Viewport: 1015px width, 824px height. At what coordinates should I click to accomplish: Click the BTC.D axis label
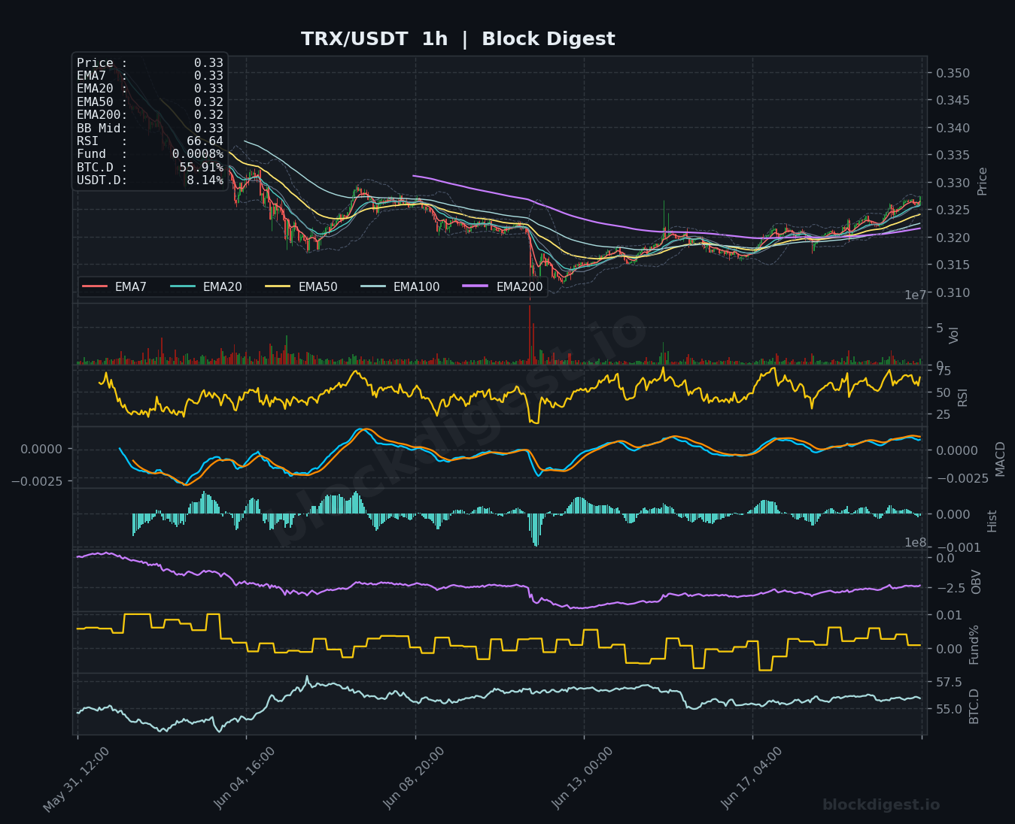point(974,706)
